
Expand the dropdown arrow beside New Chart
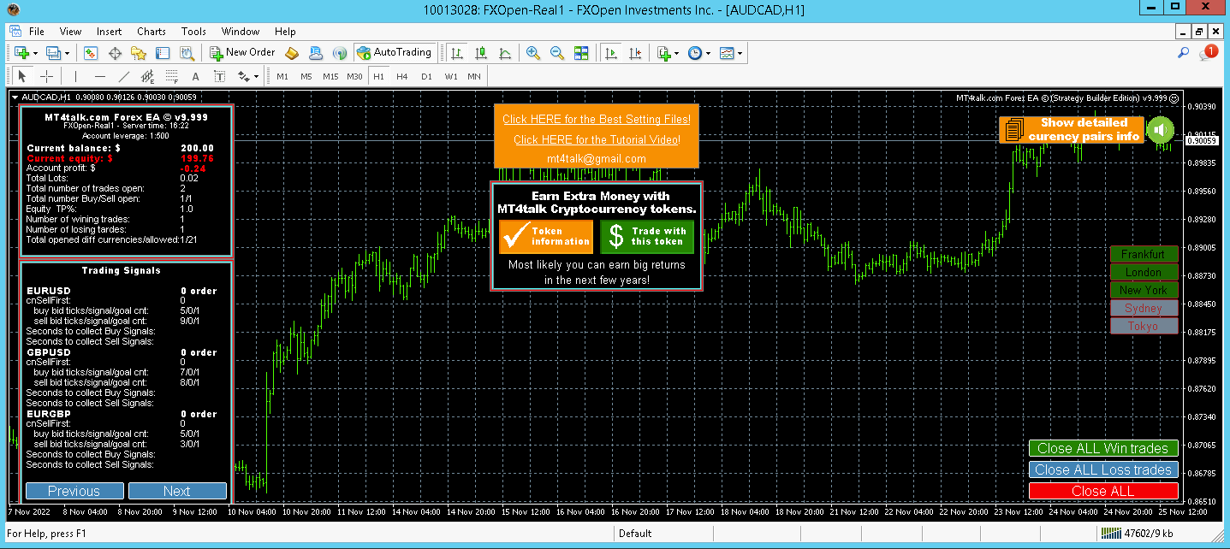pyautogui.click(x=35, y=53)
